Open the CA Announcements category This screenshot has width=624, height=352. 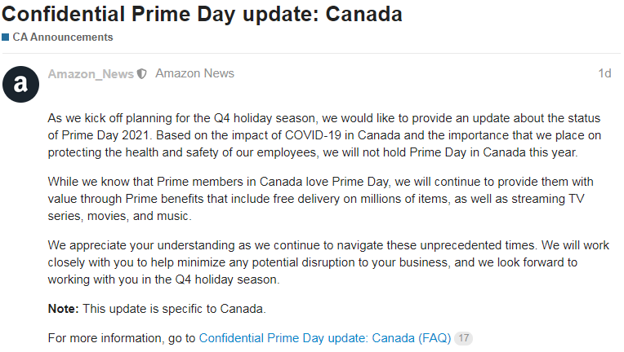click(x=62, y=37)
